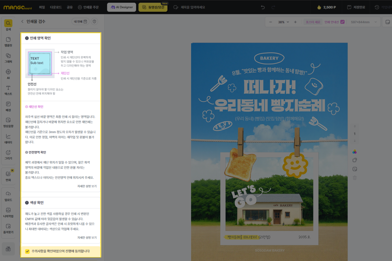This screenshot has width=392, height=261.
Task: Click the bottom sidebar printer-like icon
Action: tap(8, 249)
